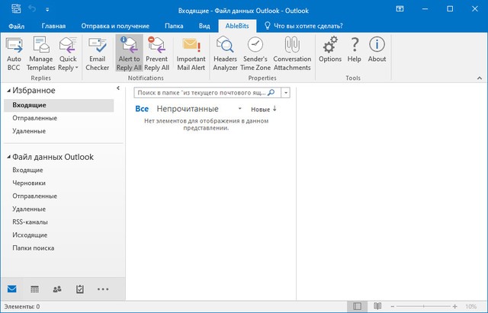Open the Новые sort order dropdown

tap(264, 109)
